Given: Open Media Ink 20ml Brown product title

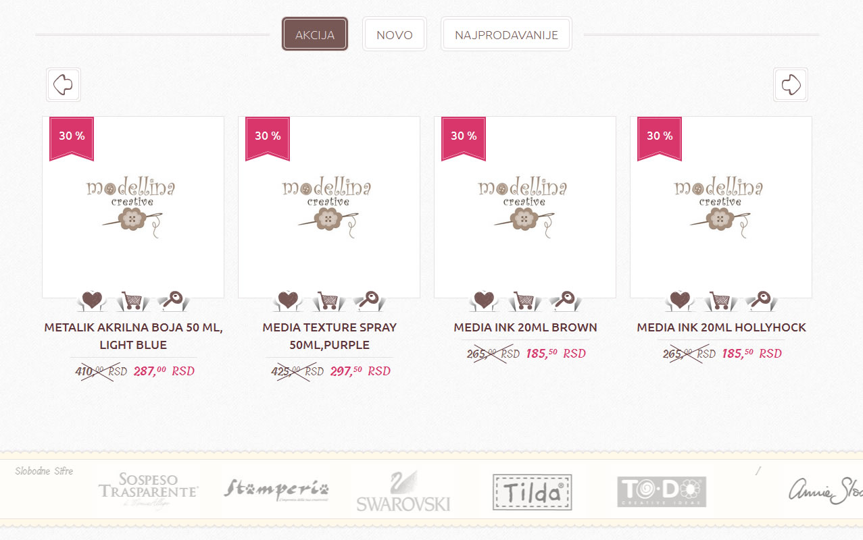Looking at the screenshot, I should (x=525, y=327).
